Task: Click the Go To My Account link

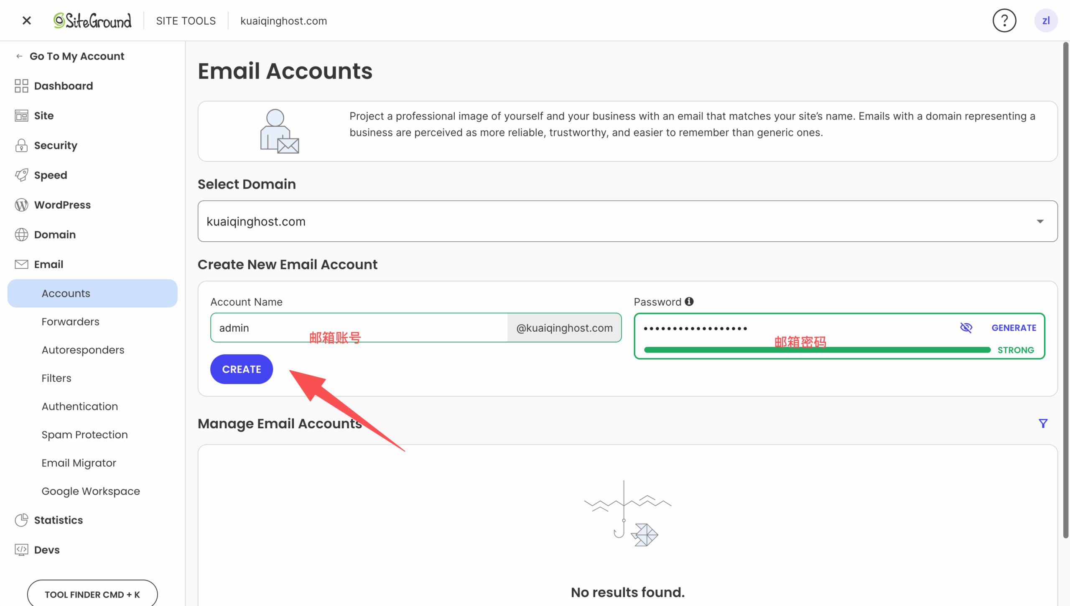Action: (76, 56)
